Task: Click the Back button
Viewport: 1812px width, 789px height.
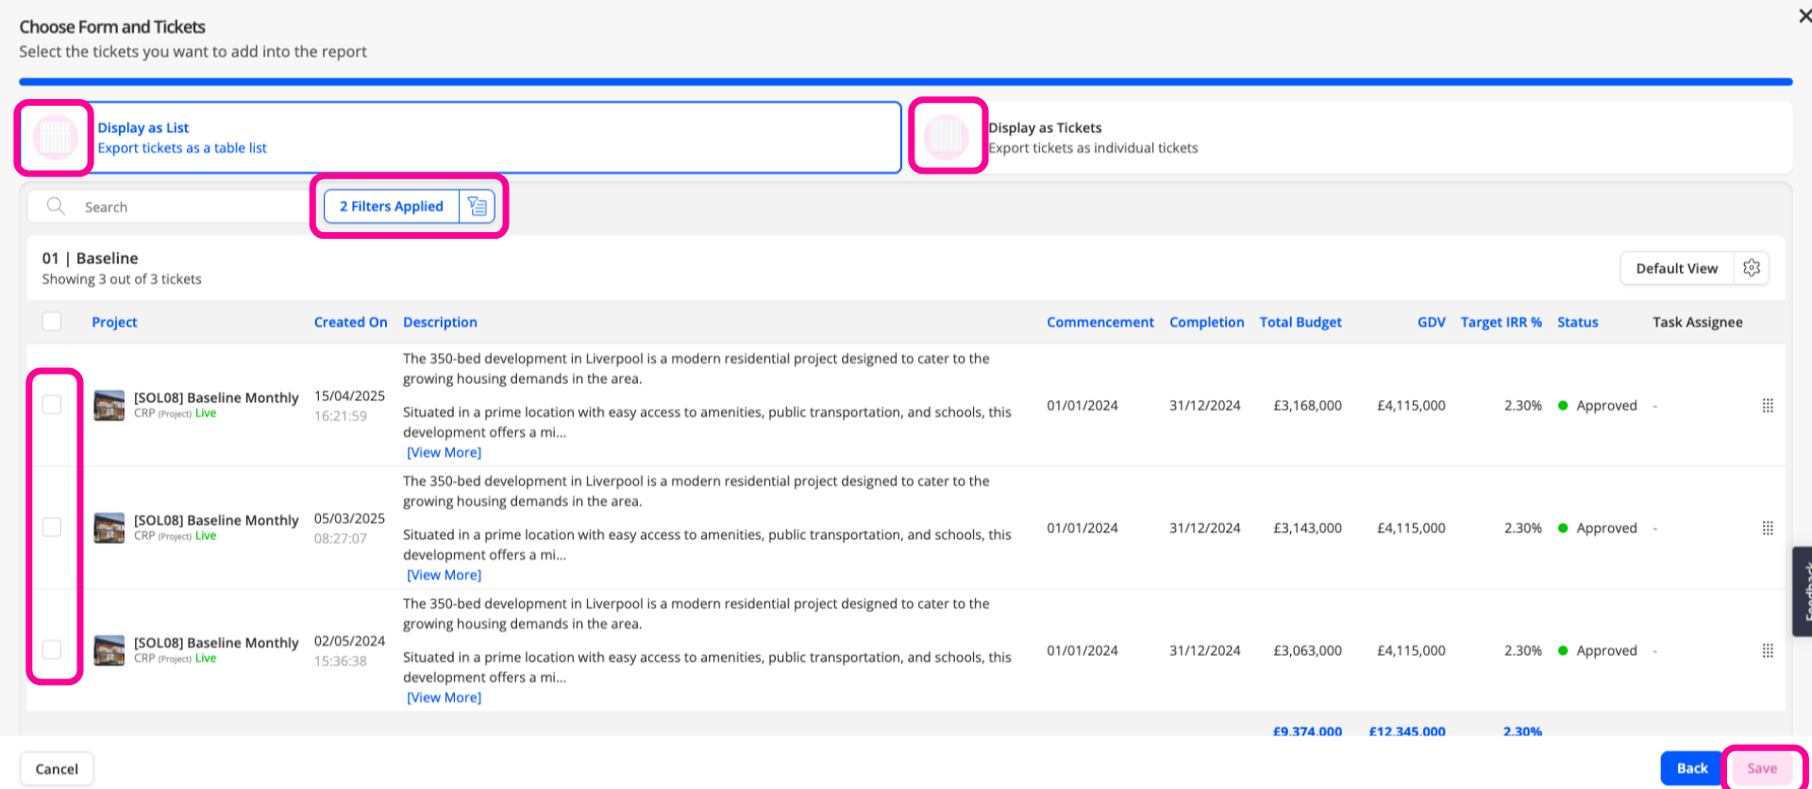Action: (1692, 768)
